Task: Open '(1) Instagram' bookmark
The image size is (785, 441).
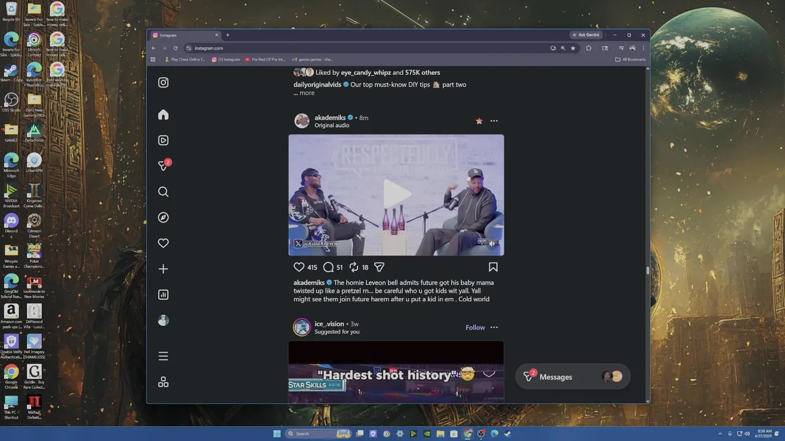Action: pos(226,59)
